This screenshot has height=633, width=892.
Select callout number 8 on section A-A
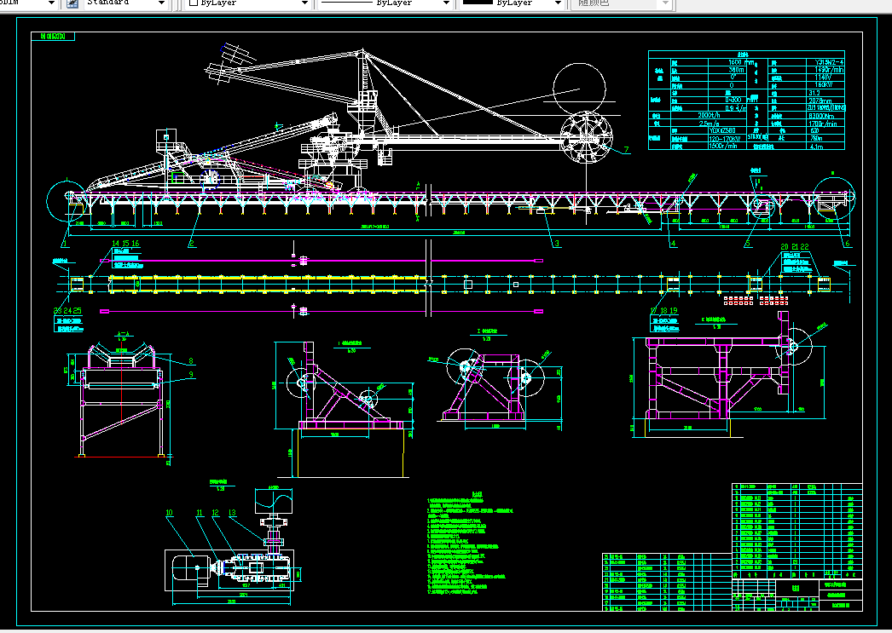[191, 361]
